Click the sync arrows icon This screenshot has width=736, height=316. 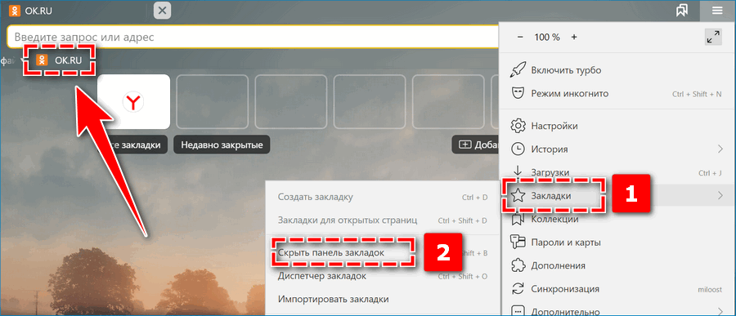pos(518,289)
